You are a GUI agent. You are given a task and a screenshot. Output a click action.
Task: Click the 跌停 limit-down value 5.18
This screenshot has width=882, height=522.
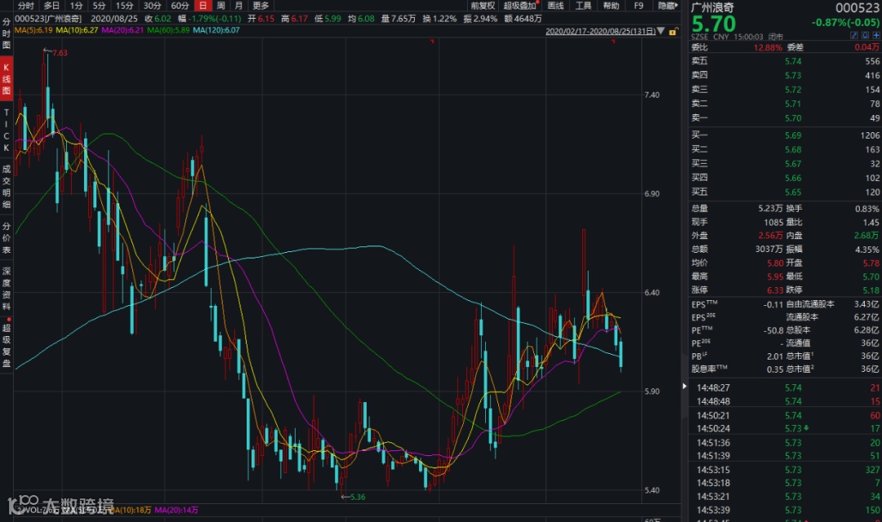tap(871, 290)
